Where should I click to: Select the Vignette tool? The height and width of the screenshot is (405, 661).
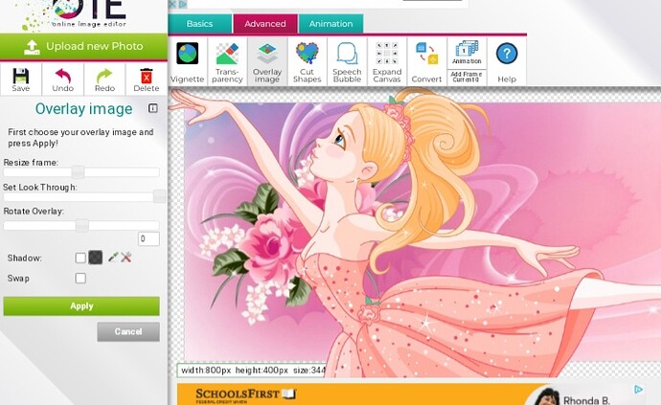pos(188,60)
